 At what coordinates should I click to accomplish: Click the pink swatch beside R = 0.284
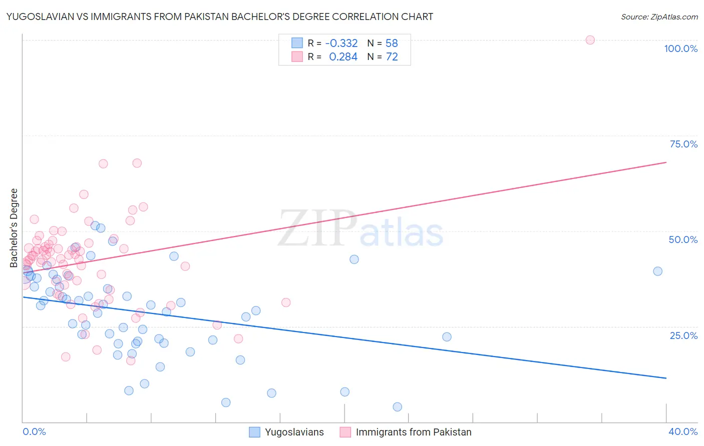click(297, 56)
